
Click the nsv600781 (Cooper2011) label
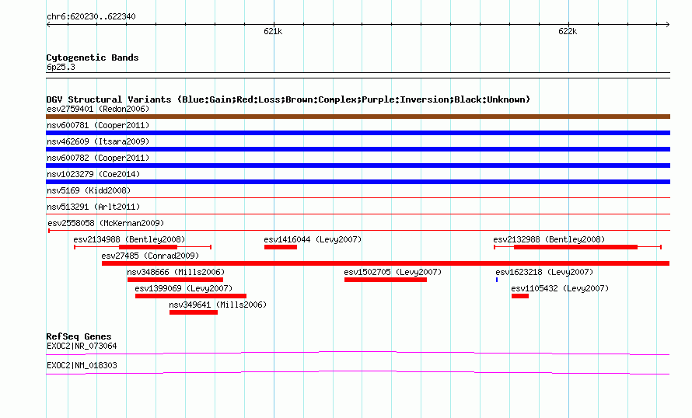(98, 125)
